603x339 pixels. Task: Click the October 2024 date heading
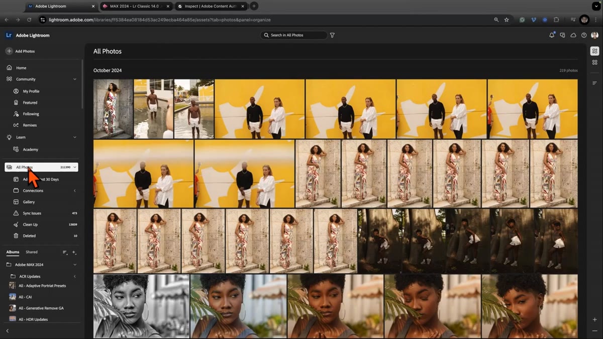pyautogui.click(x=108, y=70)
